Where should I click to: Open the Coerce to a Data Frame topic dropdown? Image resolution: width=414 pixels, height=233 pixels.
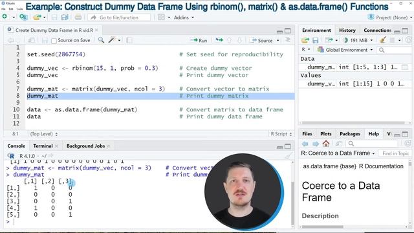point(338,153)
